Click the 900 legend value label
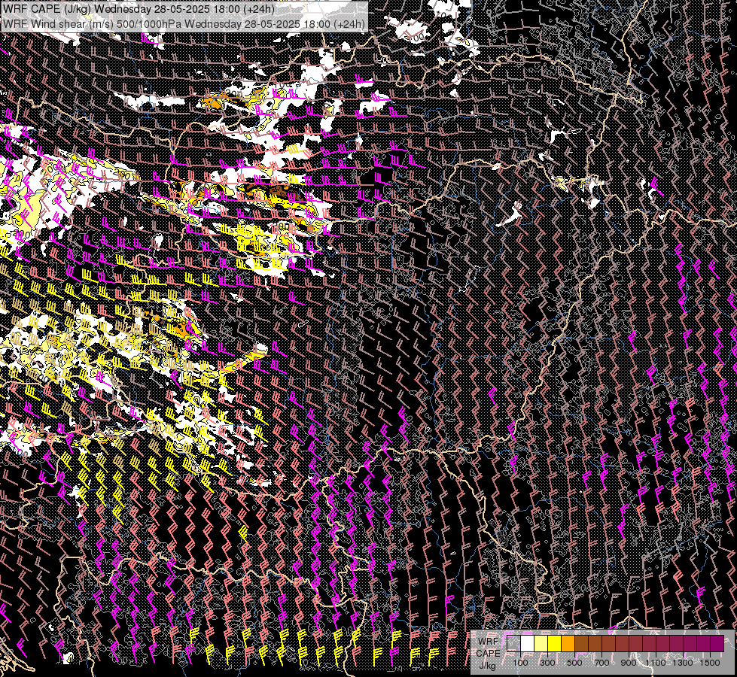The image size is (737, 677). 629,663
